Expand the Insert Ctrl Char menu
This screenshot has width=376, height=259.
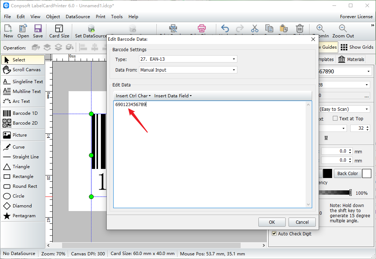coord(133,96)
